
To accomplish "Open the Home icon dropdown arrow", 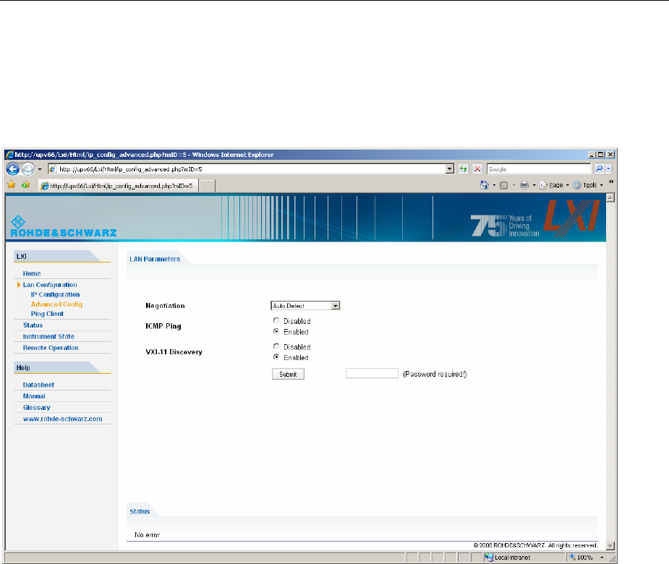I will tap(494, 185).
